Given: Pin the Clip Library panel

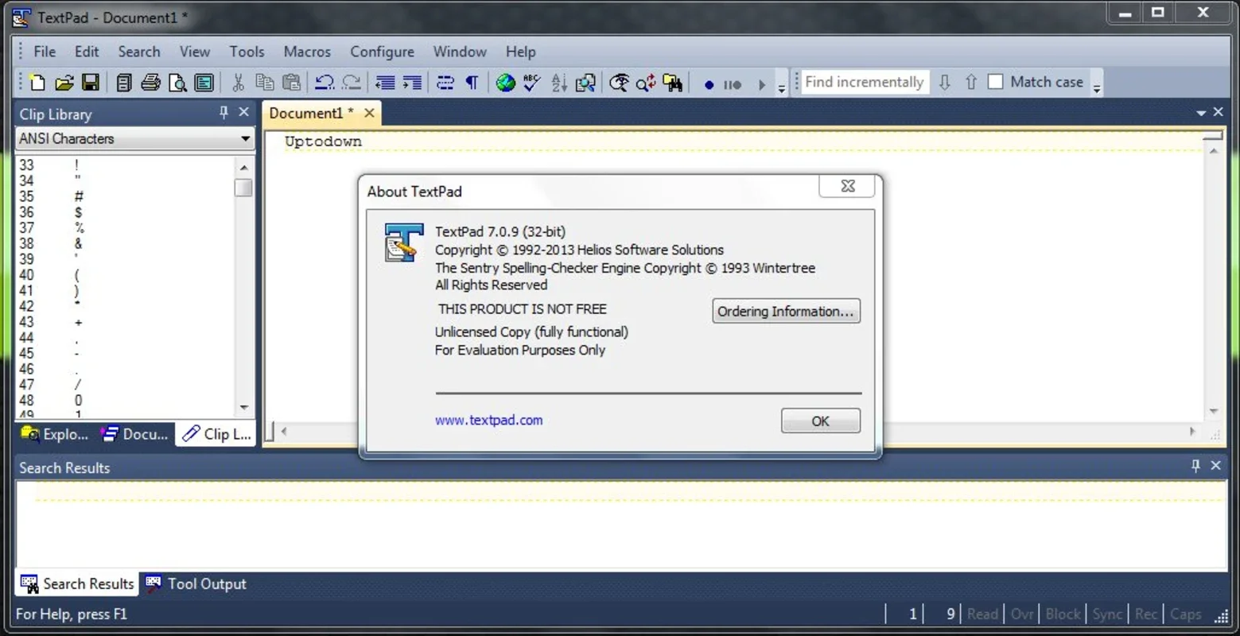Looking at the screenshot, I should coord(224,113).
